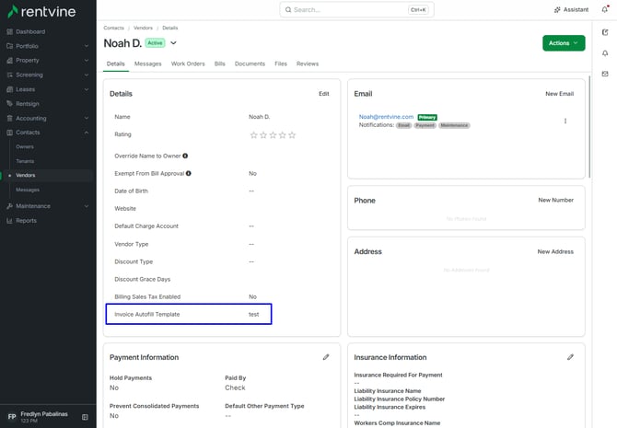Expand the Screening menu chevron
This screenshot has width=617, height=428.
tap(87, 75)
